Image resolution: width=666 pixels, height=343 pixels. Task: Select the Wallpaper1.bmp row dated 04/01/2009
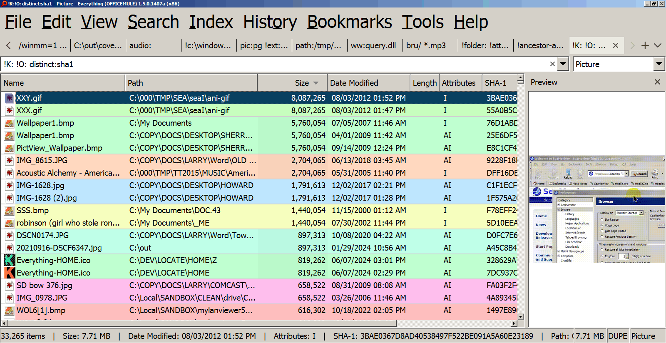click(x=259, y=136)
